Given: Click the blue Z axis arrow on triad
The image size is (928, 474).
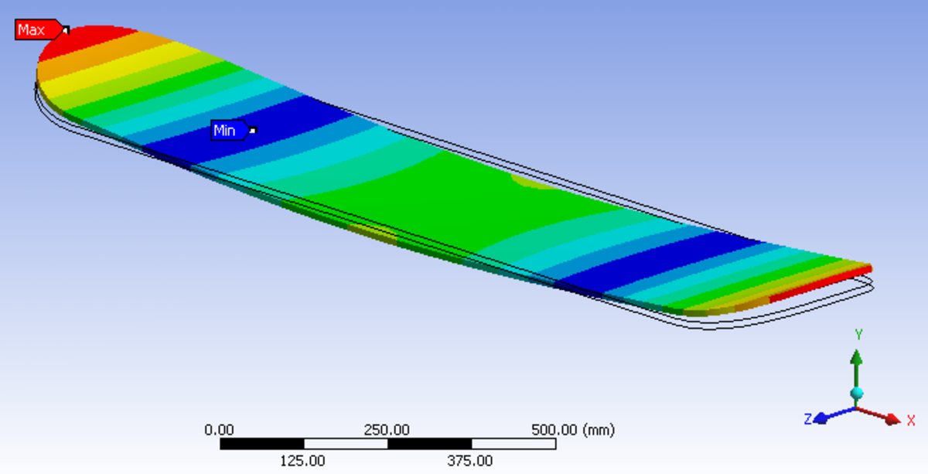Looking at the screenshot, I should 824,418.
